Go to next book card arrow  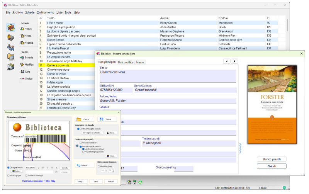(x=234, y=61)
